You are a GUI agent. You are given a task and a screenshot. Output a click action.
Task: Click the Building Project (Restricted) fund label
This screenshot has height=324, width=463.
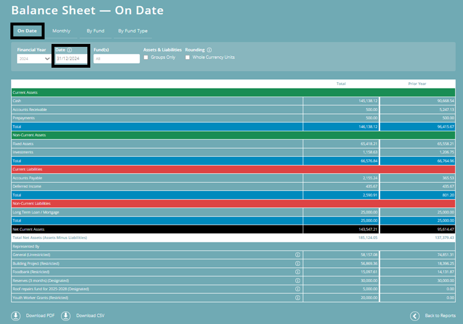pos(36,263)
